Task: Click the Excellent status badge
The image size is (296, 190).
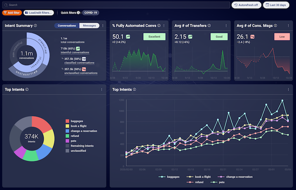Action: coord(155,37)
